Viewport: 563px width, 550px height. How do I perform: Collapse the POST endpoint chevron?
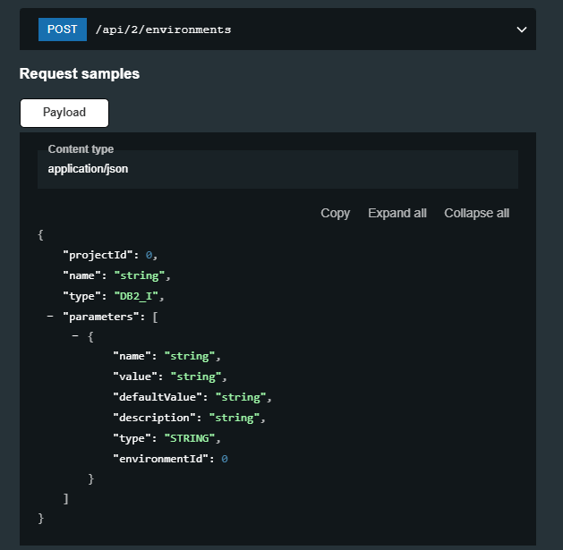(x=522, y=30)
